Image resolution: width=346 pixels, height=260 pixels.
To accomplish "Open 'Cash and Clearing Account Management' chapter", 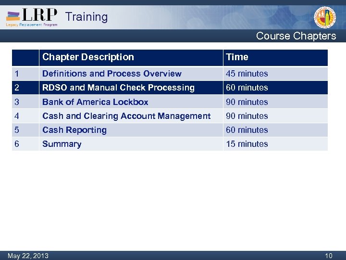I will [x=126, y=116].
